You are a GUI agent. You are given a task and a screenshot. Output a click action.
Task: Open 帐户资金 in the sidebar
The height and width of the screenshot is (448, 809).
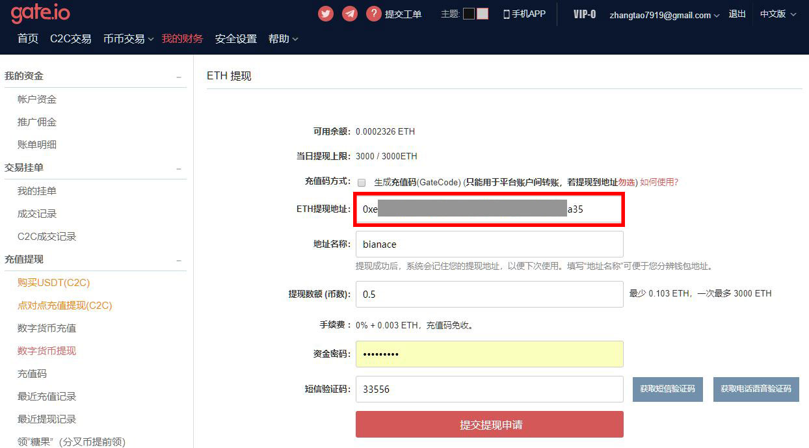[37, 99]
